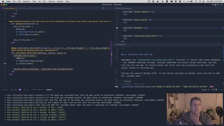Click the Bluetooth status icon
The width and height of the screenshot is (224, 126).
[x=184, y=1]
